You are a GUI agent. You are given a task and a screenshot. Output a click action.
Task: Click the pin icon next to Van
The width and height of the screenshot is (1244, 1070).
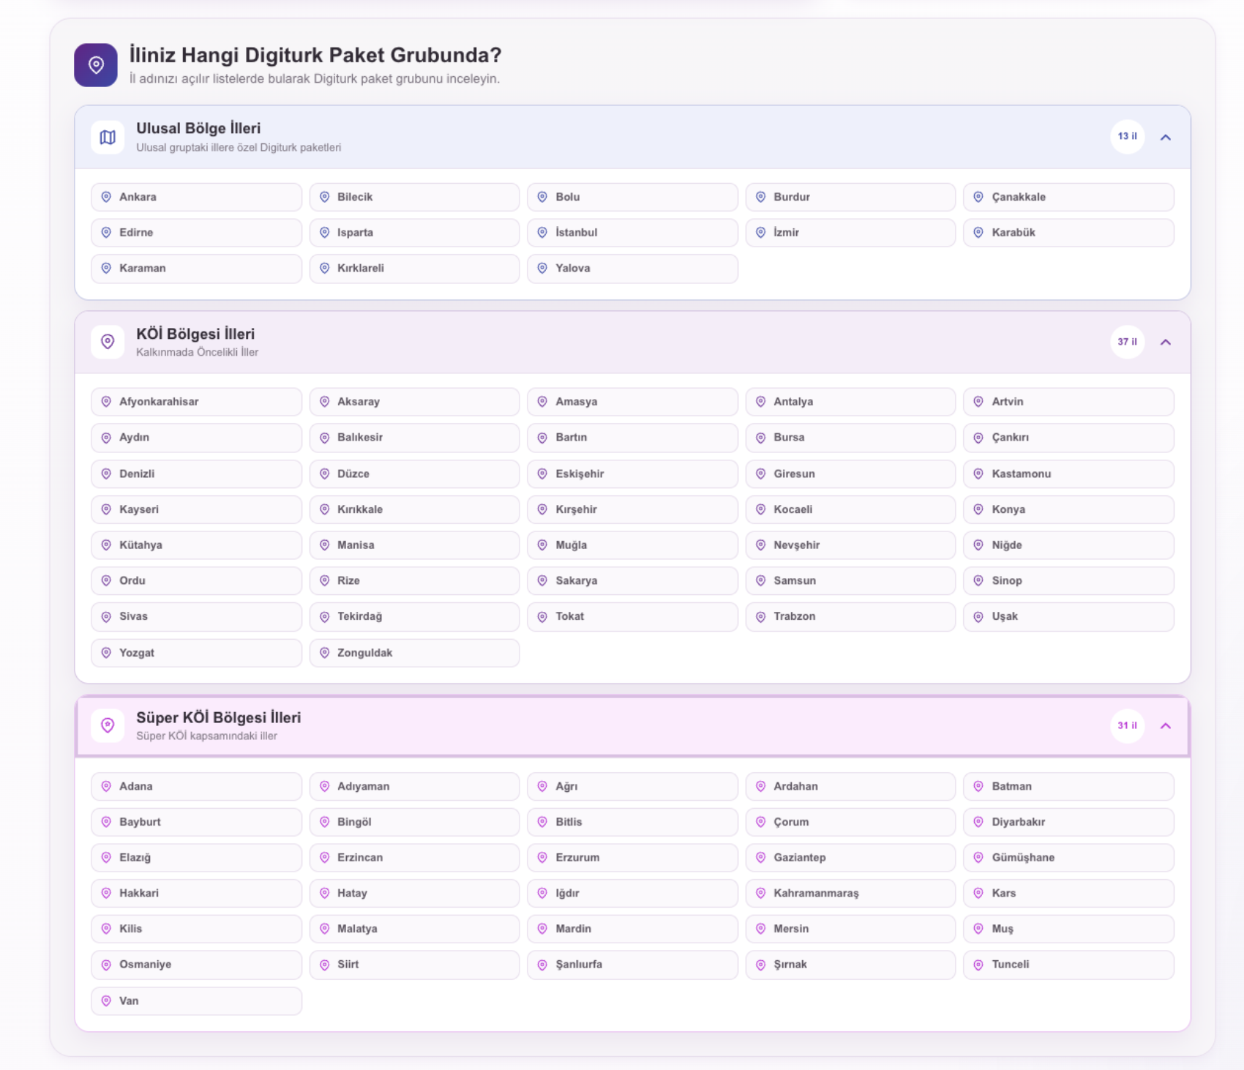pos(106,1000)
